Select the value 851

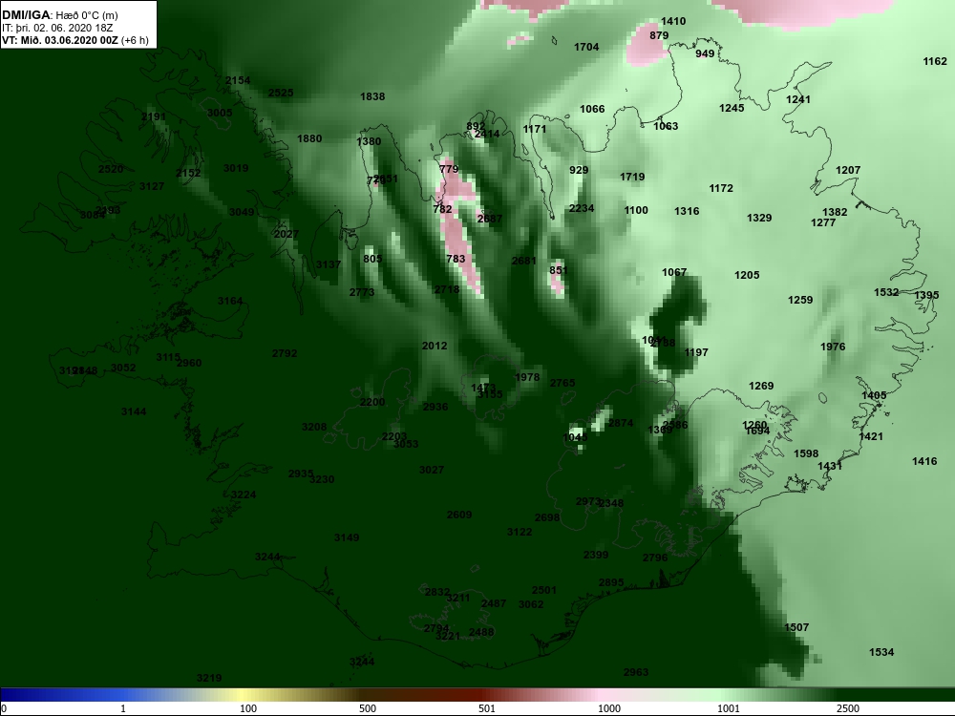point(559,270)
